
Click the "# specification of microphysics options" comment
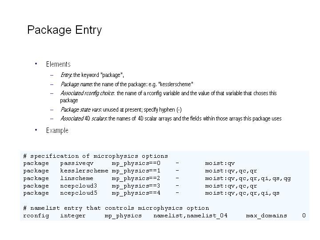pyautogui.click(x=96, y=156)
